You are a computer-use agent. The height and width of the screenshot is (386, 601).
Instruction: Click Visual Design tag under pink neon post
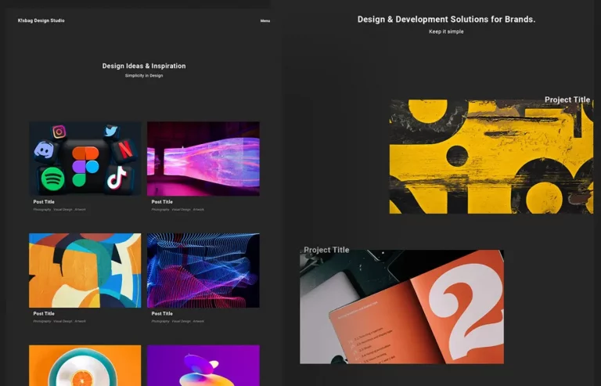tap(181, 210)
